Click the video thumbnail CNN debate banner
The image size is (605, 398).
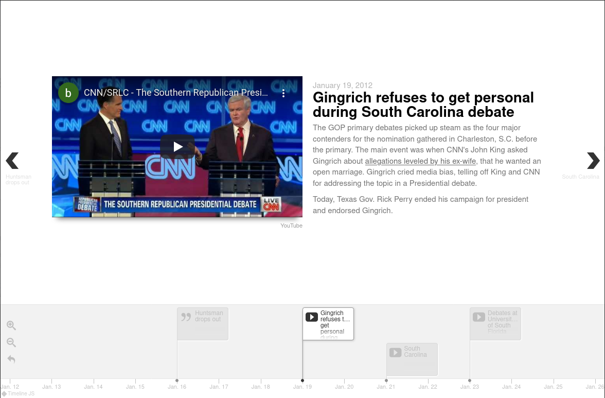tap(177, 204)
